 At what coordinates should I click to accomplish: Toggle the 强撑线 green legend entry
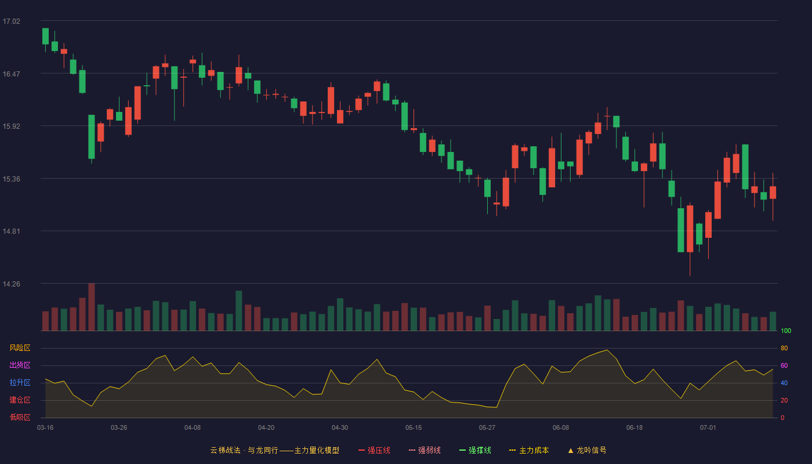click(475, 450)
